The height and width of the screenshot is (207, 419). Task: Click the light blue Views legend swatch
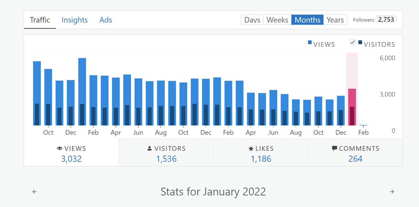pyautogui.click(x=310, y=42)
